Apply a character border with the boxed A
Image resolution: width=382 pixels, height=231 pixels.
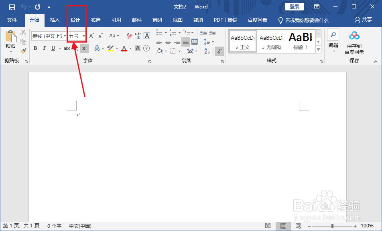147,36
